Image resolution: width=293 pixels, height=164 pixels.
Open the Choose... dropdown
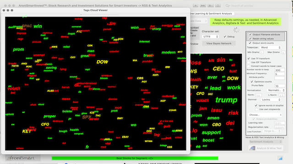(x=265, y=115)
